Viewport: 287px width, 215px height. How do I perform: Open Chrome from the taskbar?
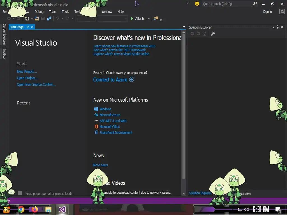tap(21, 209)
